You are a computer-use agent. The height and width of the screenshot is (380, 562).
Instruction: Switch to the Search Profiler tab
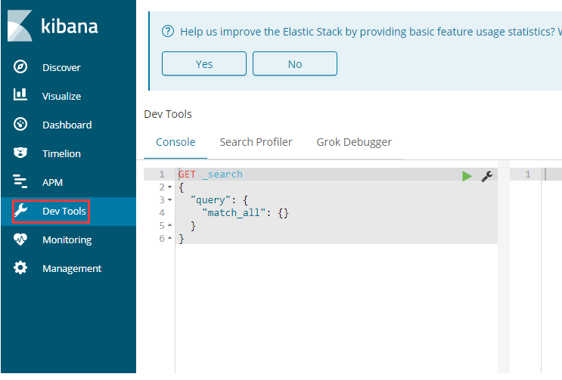256,142
